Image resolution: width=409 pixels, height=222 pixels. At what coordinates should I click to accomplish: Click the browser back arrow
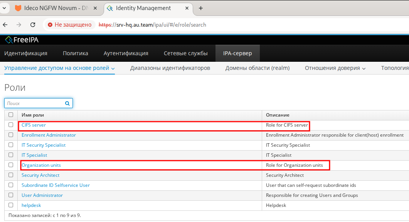(5, 25)
